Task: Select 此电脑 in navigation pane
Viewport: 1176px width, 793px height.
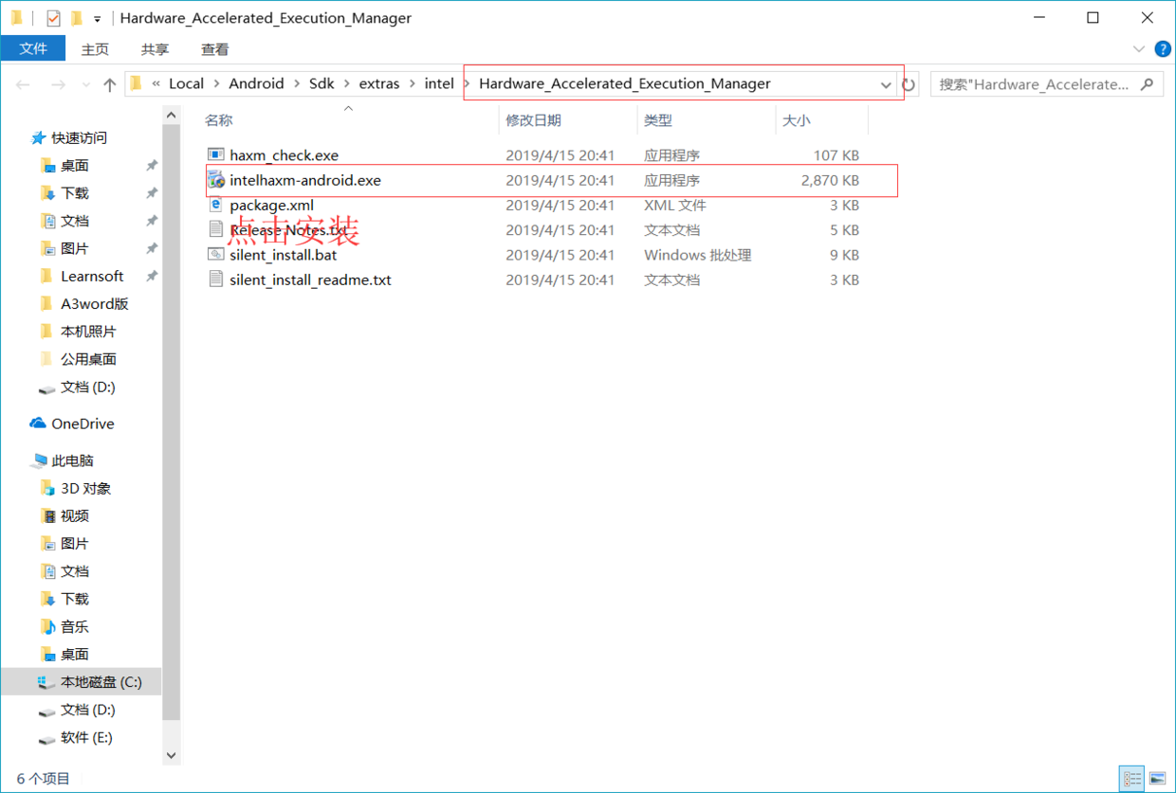Action: (73, 460)
